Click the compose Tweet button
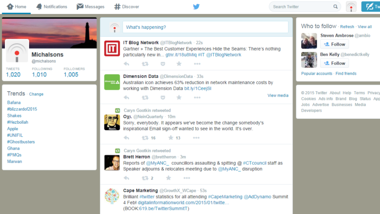 371,6
